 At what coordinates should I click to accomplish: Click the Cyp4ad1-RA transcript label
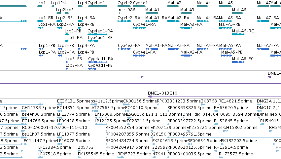coord(100,31)
